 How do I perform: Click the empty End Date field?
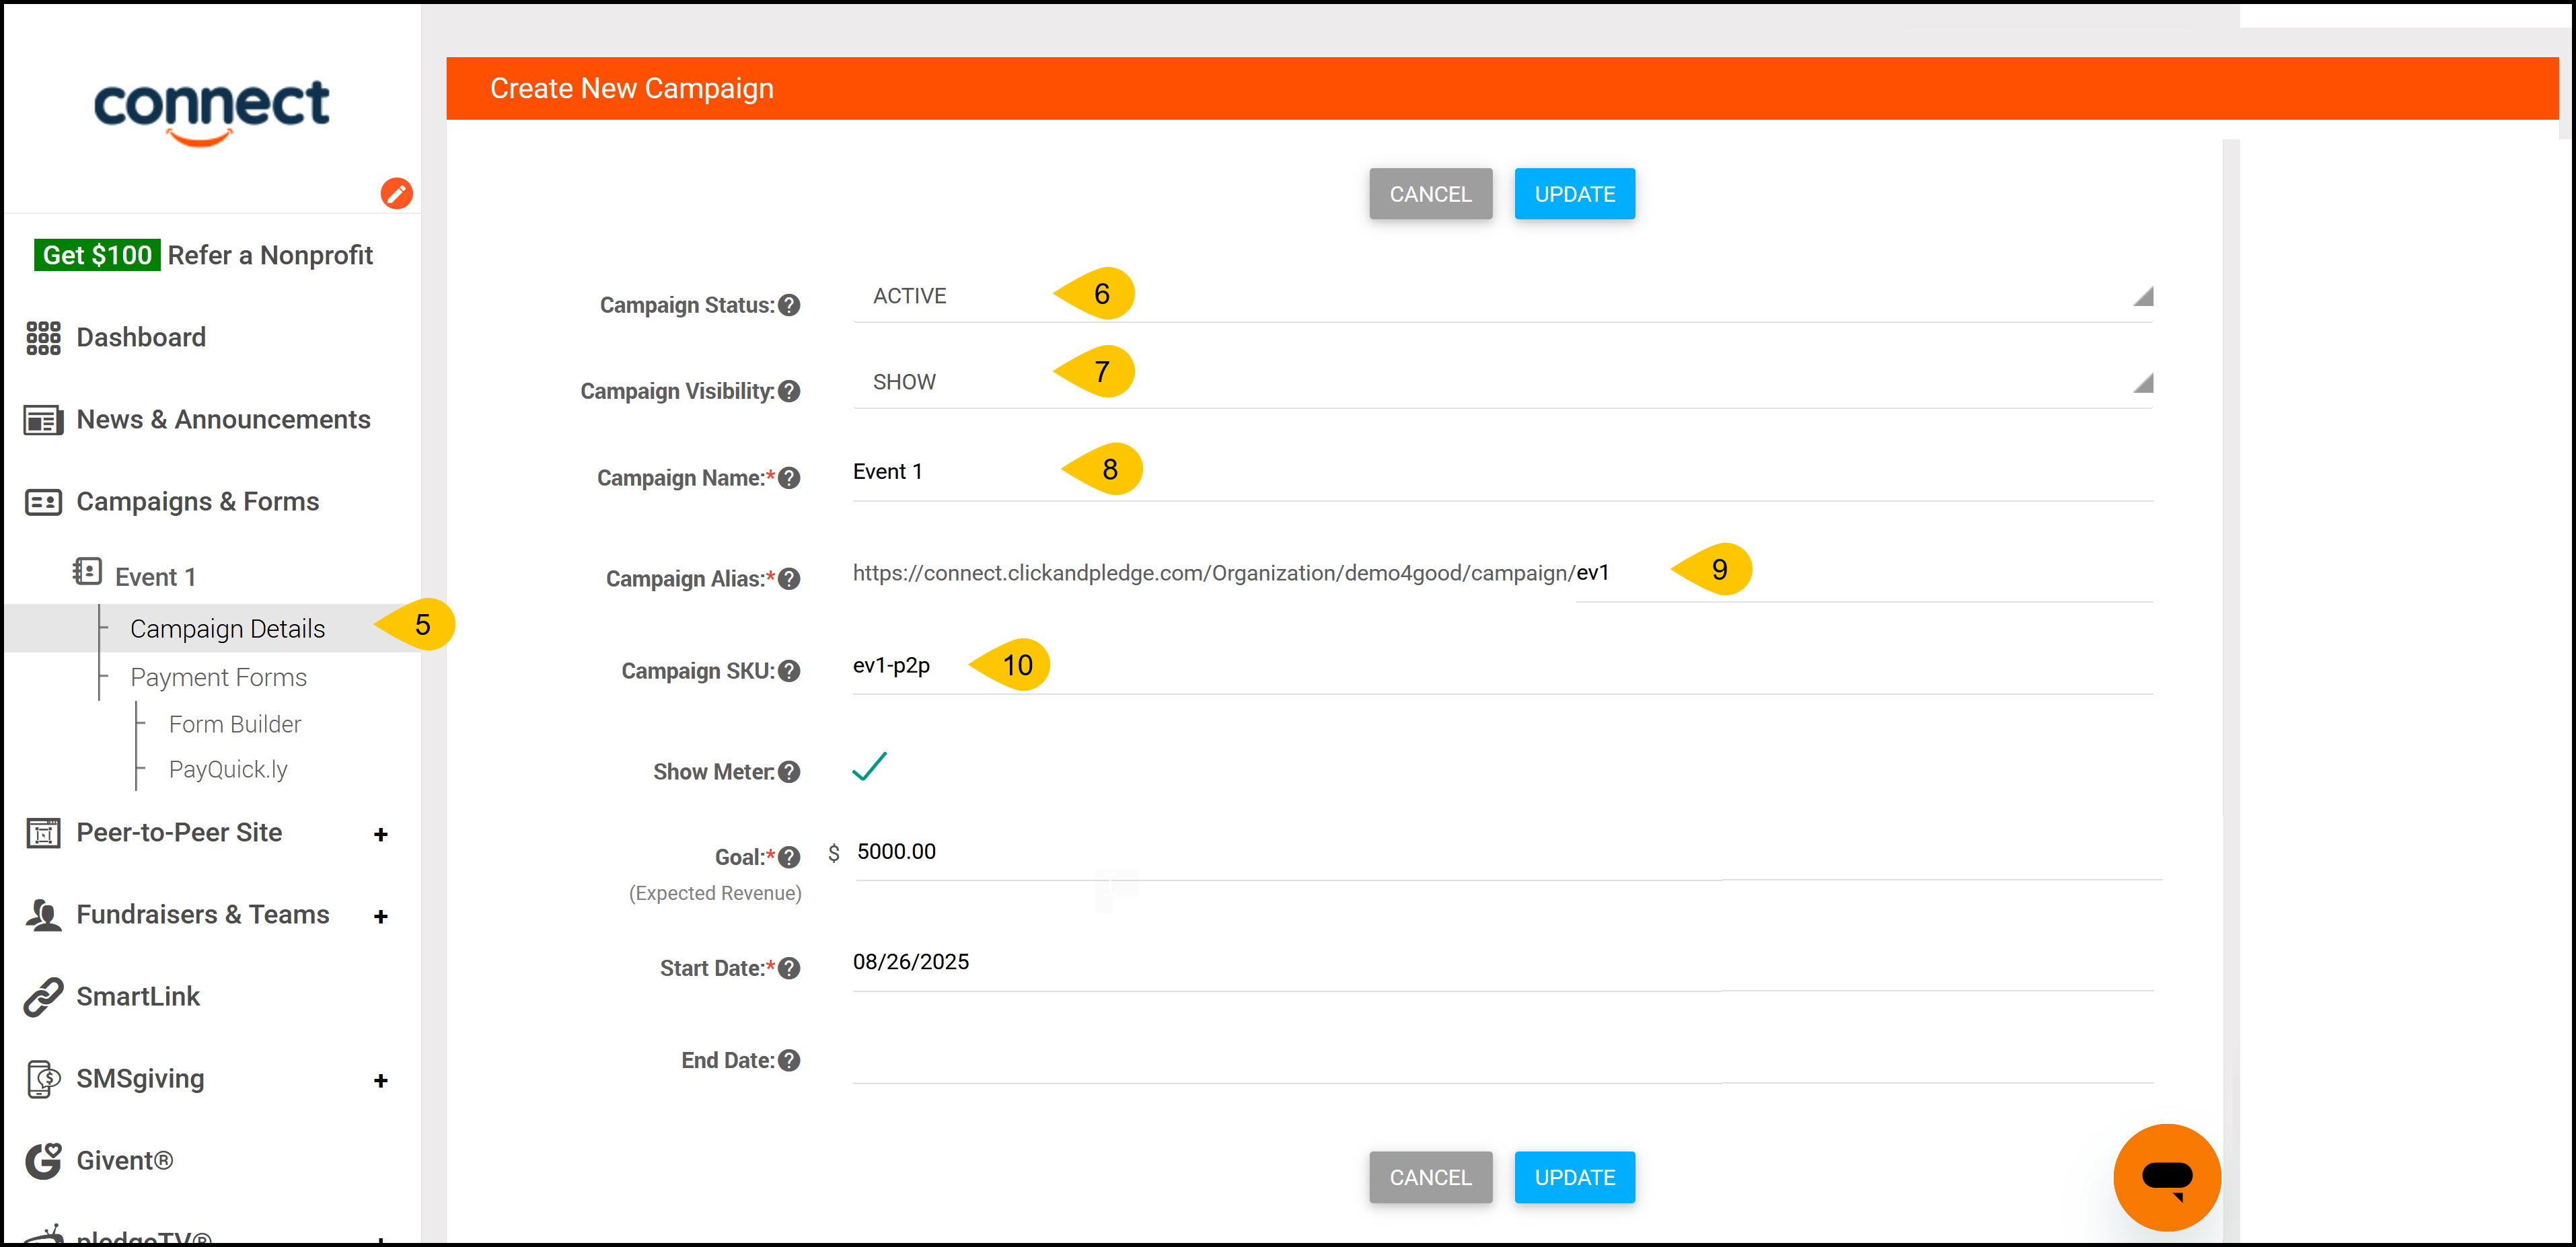[x=1502, y=1056]
